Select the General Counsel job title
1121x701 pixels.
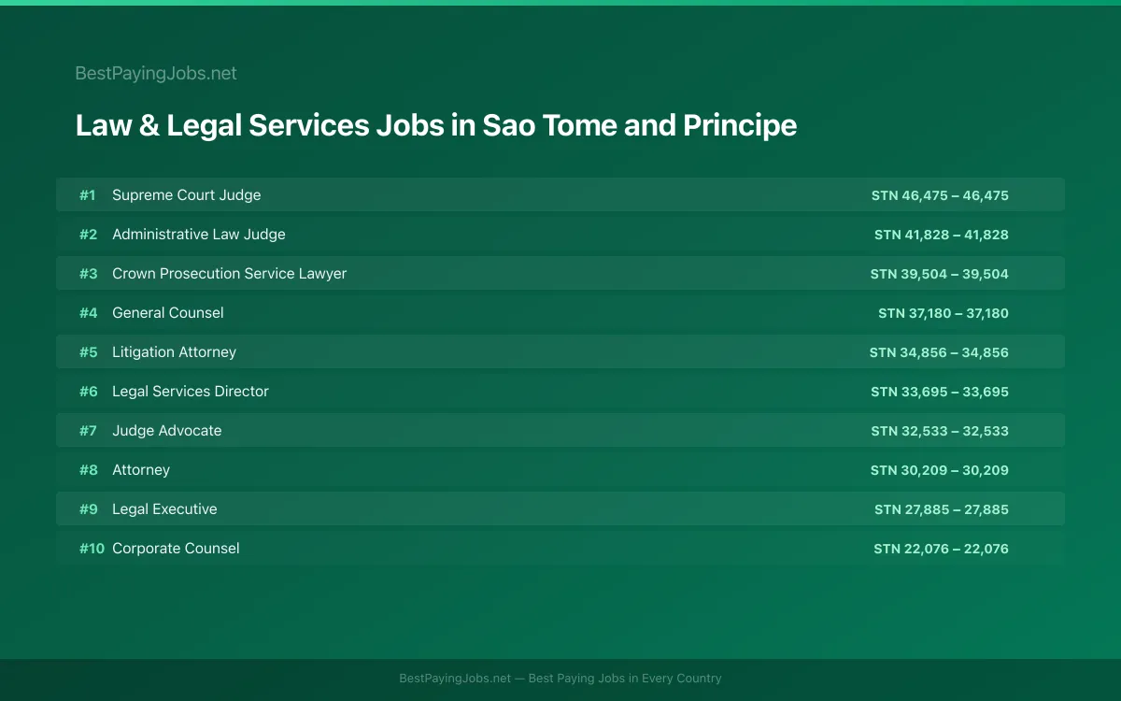tap(168, 313)
